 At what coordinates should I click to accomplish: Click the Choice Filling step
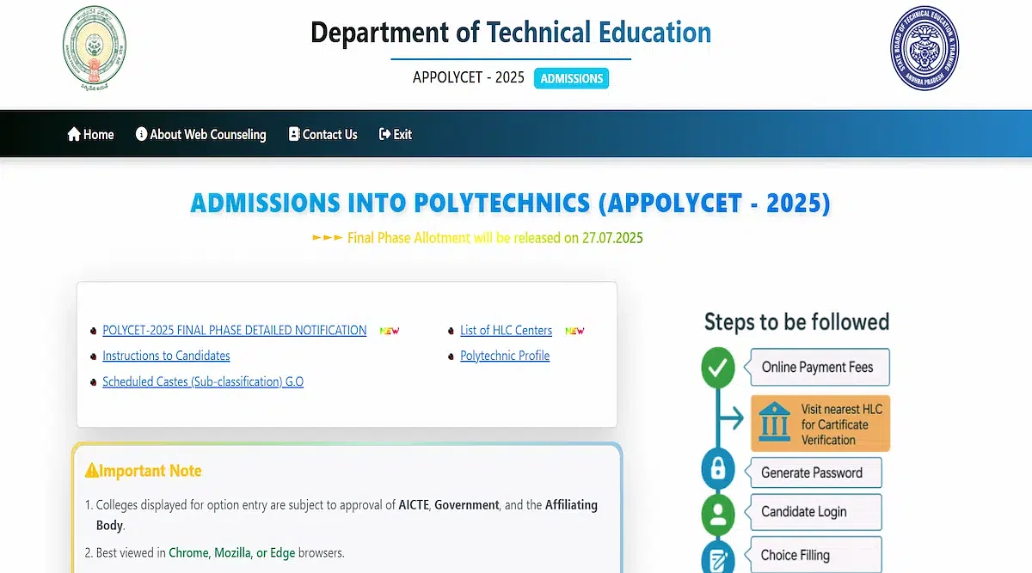[815, 555]
